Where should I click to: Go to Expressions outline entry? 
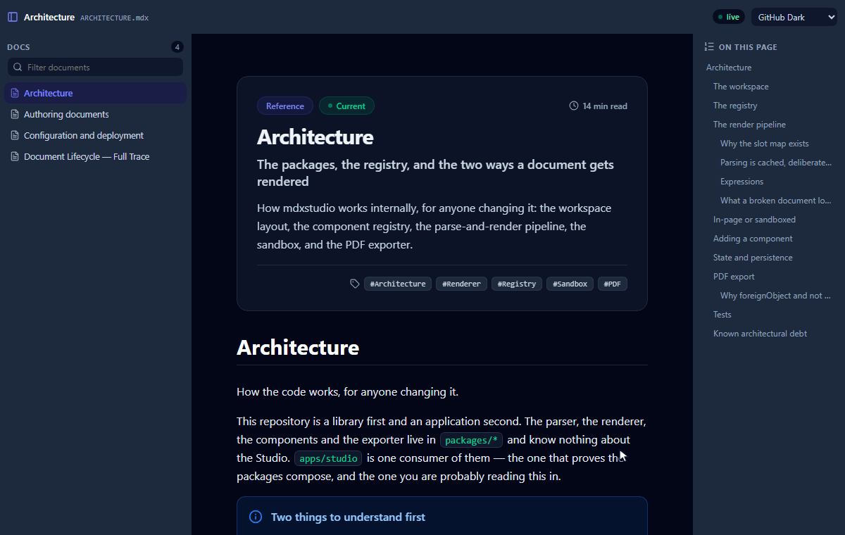point(741,182)
